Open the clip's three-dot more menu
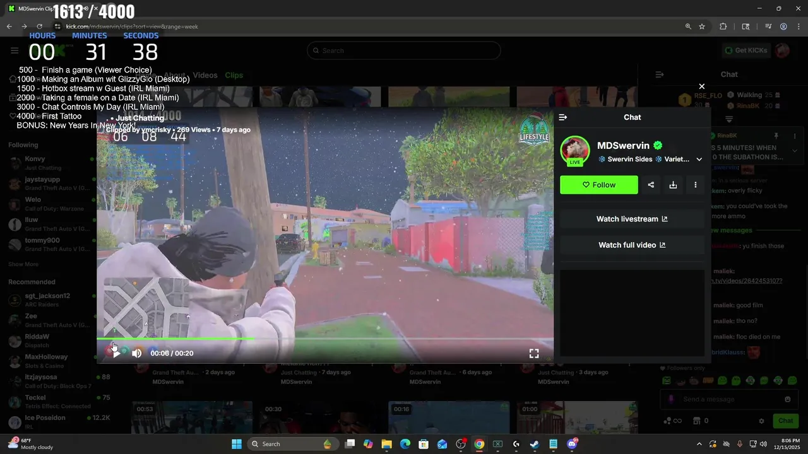The width and height of the screenshot is (808, 454). tap(695, 185)
